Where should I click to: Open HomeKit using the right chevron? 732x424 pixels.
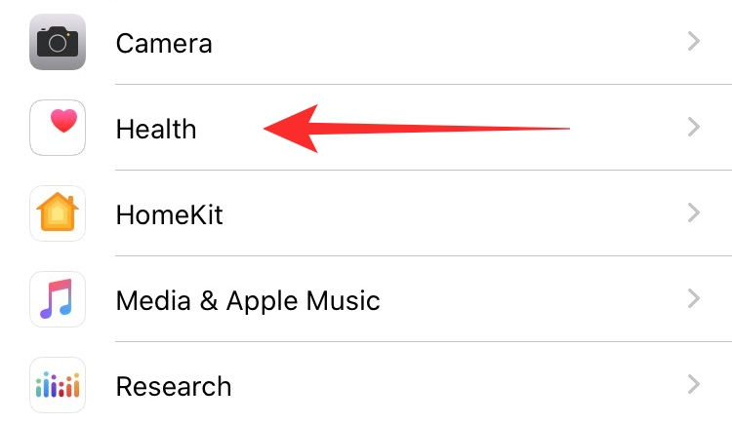coord(694,213)
